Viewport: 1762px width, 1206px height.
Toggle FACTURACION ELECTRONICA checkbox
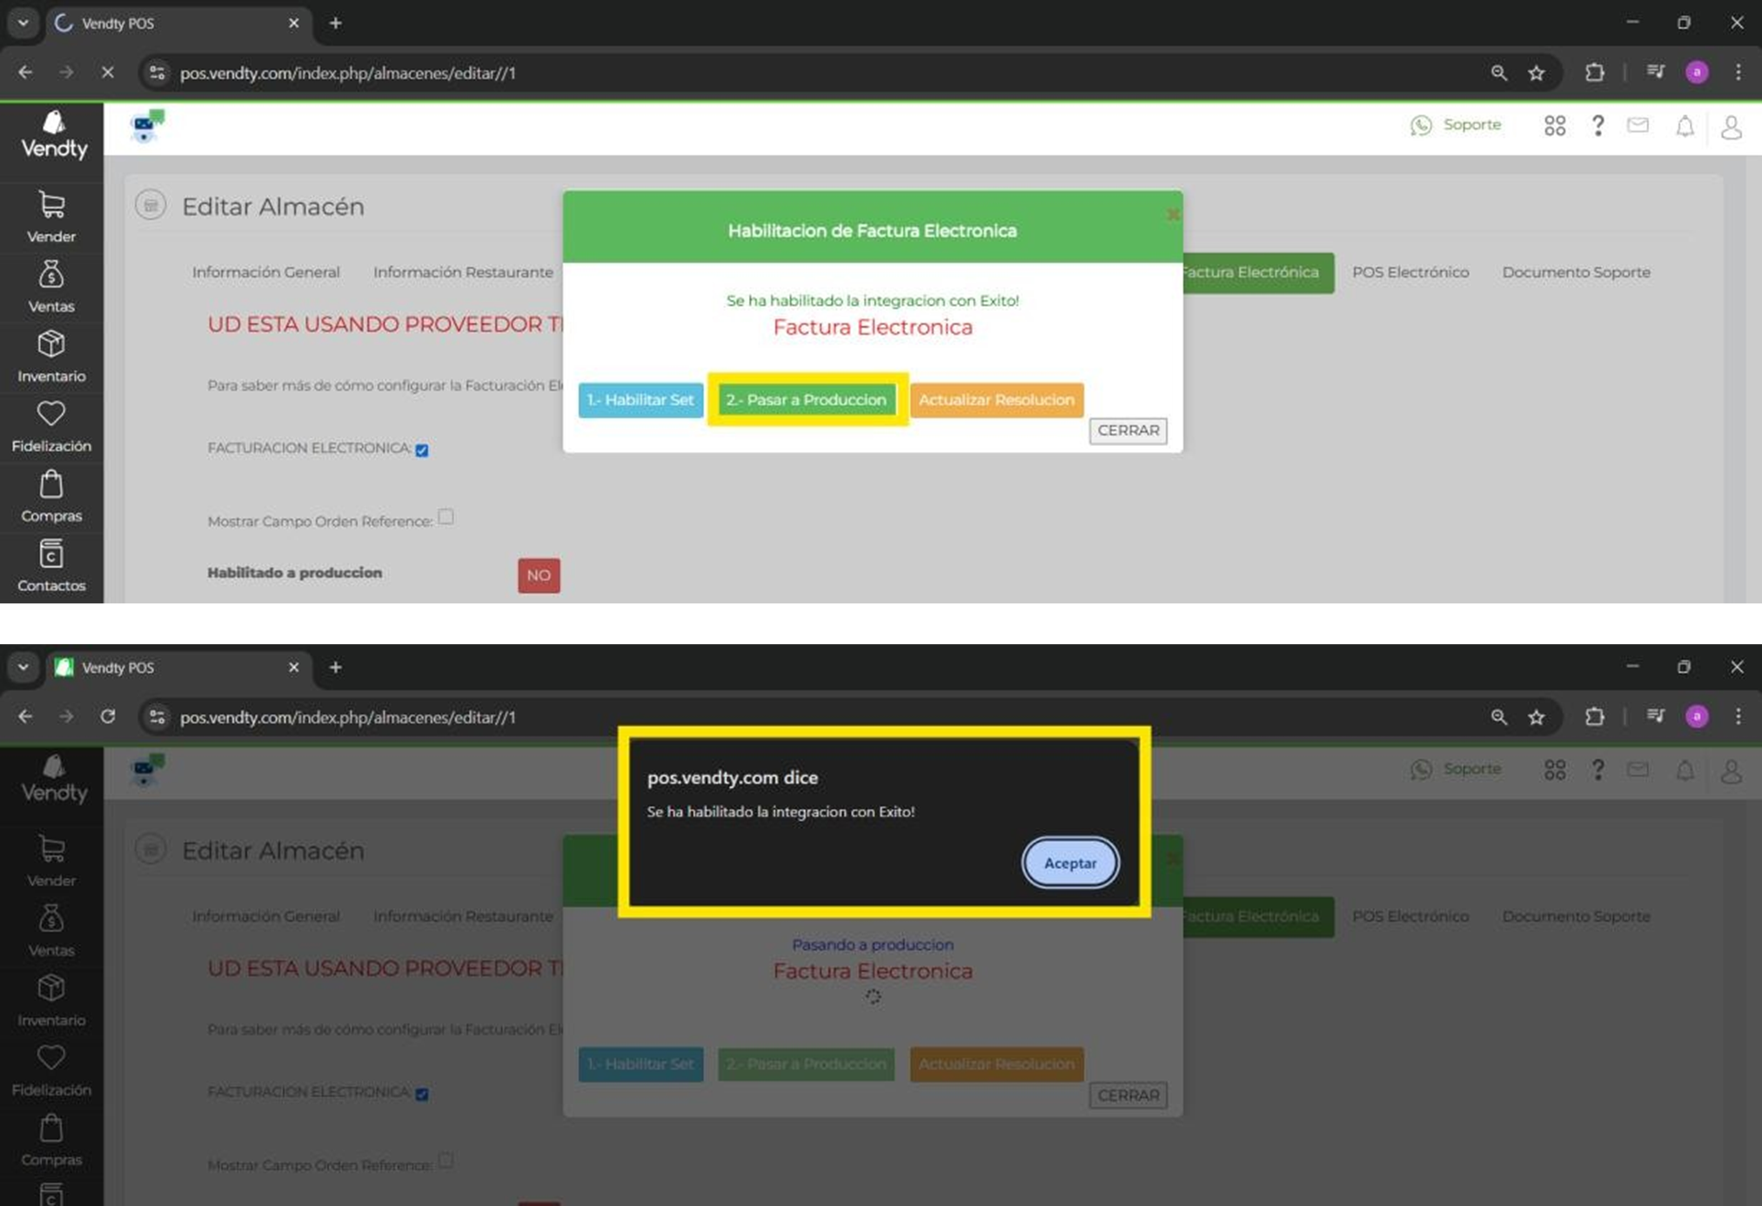[x=422, y=450]
